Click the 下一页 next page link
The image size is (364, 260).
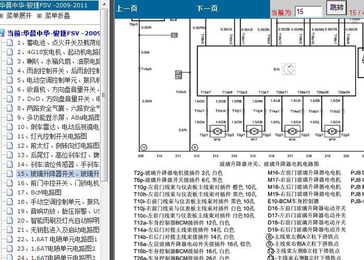coord(207,8)
